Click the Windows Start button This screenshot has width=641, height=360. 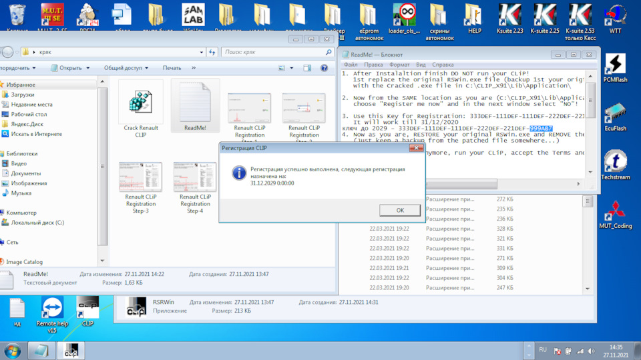pyautogui.click(x=13, y=351)
